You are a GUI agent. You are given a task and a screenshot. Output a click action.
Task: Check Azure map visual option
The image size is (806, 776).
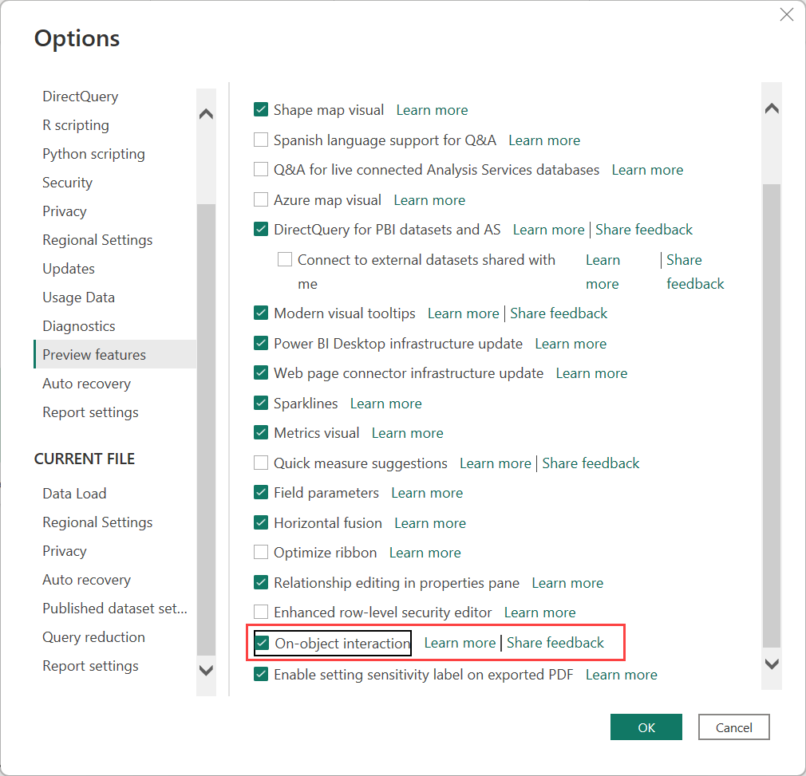click(261, 199)
